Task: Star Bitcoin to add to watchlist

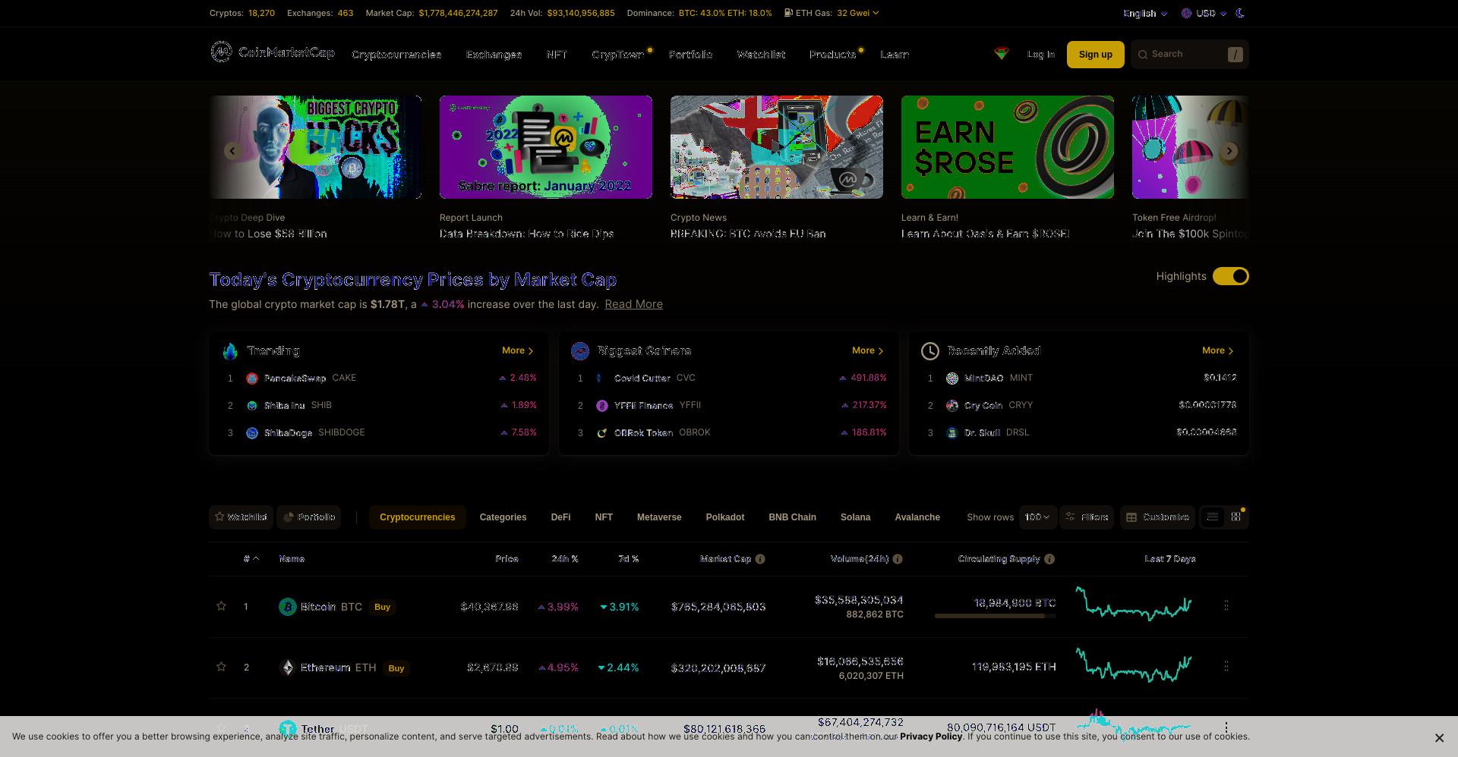Action: [x=221, y=606]
